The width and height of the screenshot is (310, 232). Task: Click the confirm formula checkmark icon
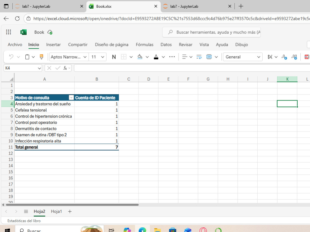coord(58,68)
